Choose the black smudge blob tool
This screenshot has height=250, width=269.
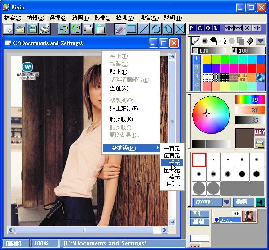click(214, 41)
